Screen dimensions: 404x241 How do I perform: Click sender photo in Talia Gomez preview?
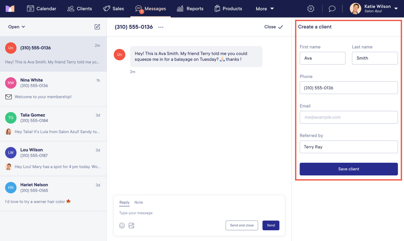click(9, 132)
